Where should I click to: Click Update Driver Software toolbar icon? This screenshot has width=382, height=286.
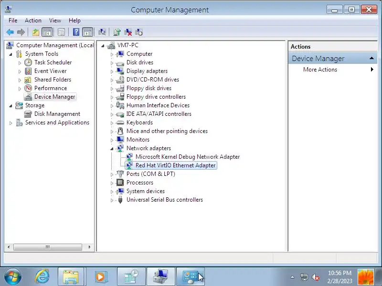click(x=117, y=32)
